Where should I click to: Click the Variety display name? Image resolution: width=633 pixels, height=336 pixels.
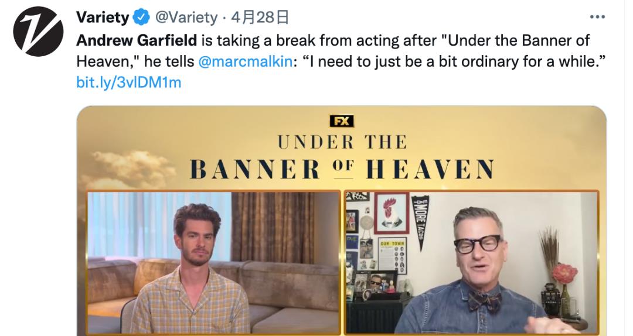103,18
